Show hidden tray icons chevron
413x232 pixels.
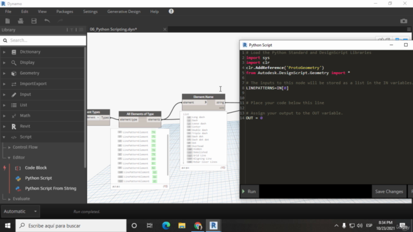[x=336, y=226]
